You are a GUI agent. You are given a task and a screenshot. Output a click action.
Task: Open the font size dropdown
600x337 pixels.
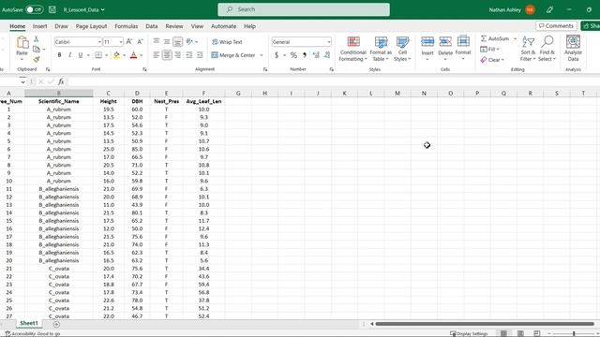(121, 41)
